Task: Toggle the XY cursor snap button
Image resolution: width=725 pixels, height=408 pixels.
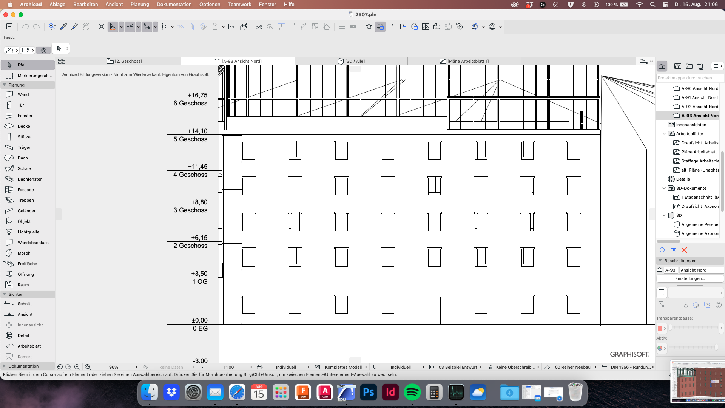Action: [147, 26]
